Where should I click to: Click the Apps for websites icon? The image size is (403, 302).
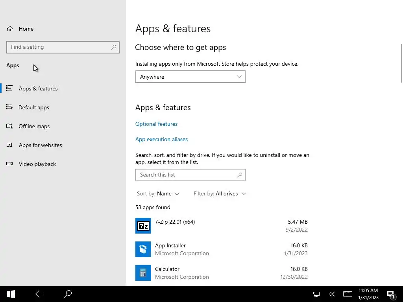[9, 145]
